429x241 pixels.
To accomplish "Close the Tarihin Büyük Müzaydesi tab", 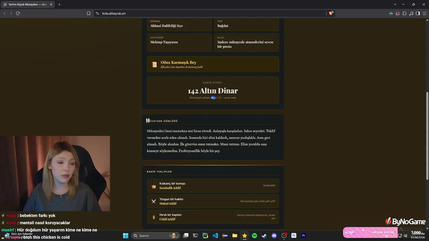I will click(51, 4).
